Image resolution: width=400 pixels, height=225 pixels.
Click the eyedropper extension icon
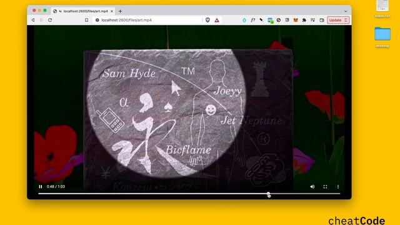(261, 20)
